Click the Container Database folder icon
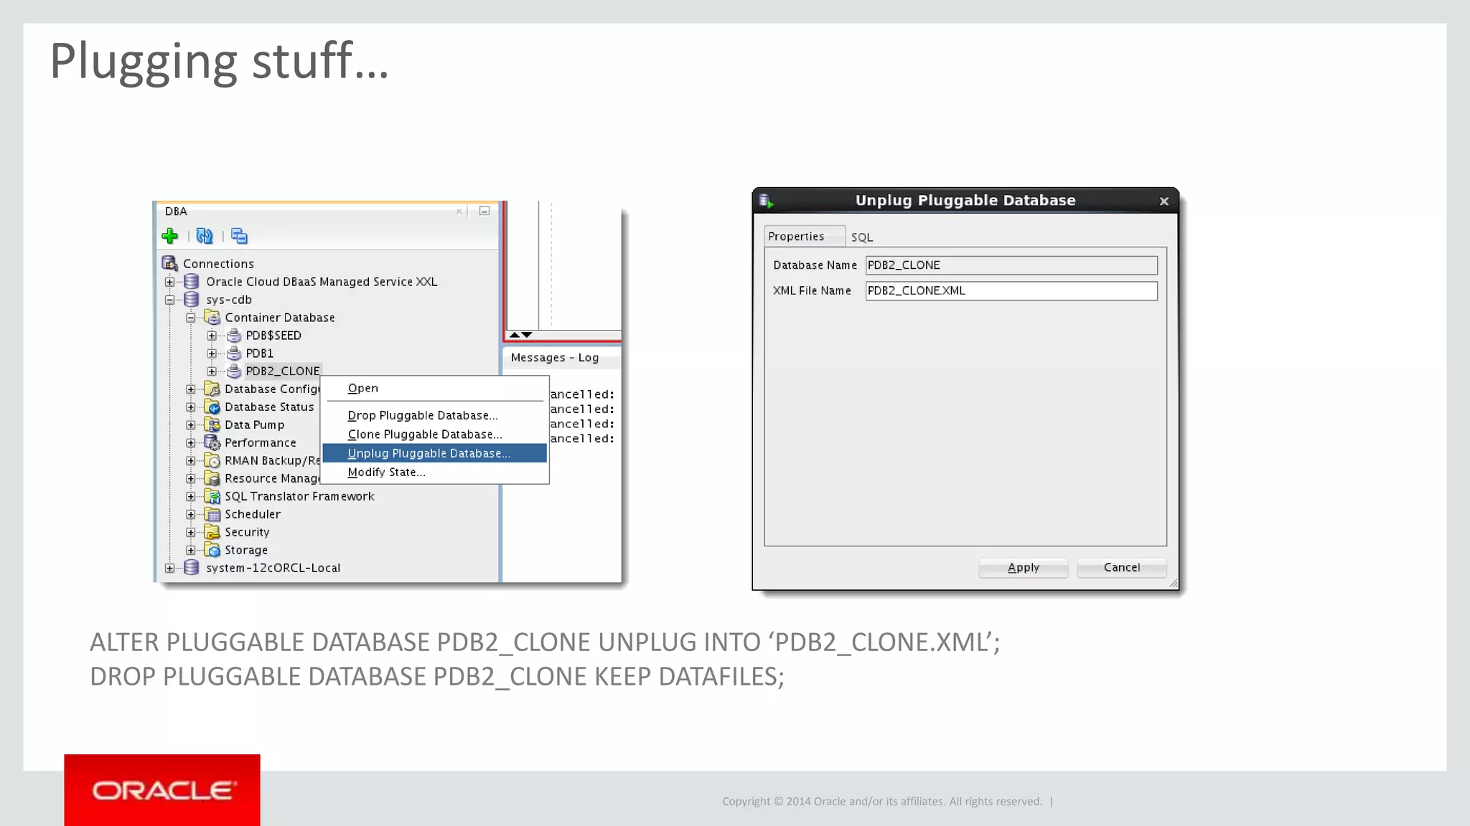This screenshot has height=826, width=1470. [212, 318]
